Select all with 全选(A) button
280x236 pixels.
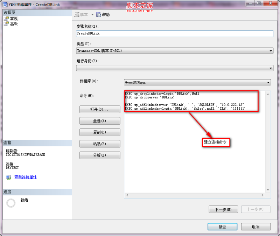pyautogui.click(x=99, y=121)
